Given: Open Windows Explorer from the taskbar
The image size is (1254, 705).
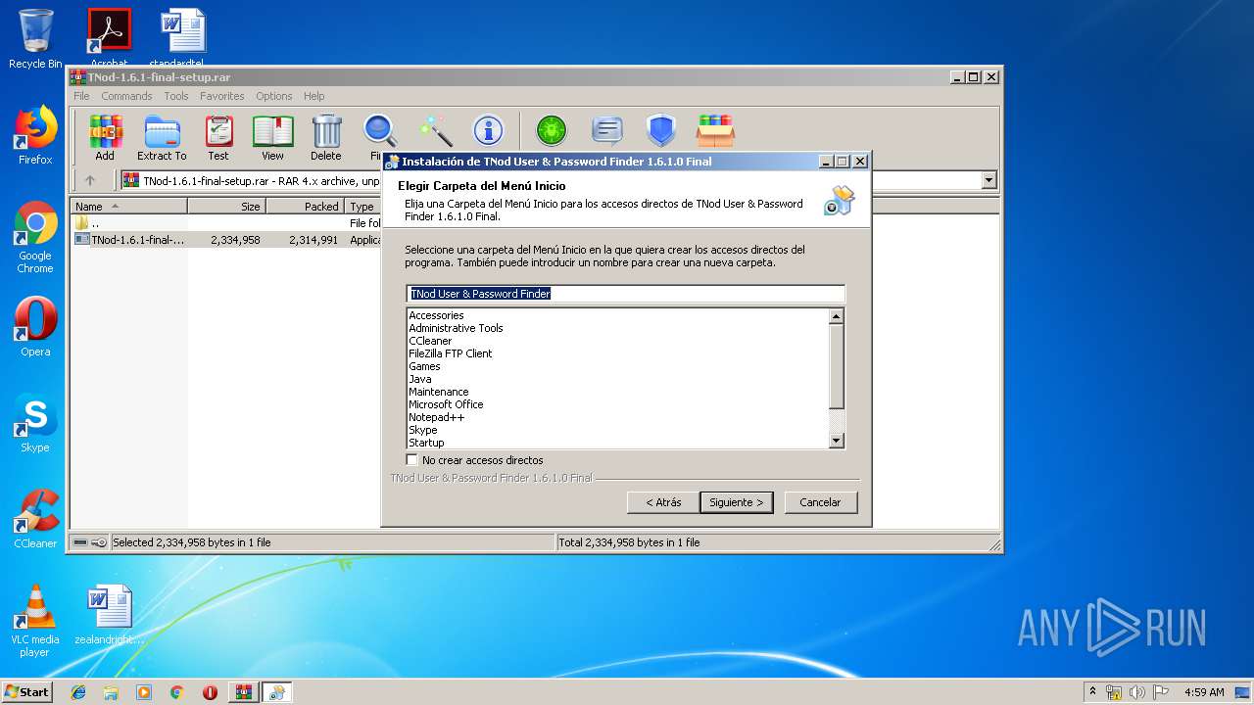Looking at the screenshot, I should click(x=111, y=692).
